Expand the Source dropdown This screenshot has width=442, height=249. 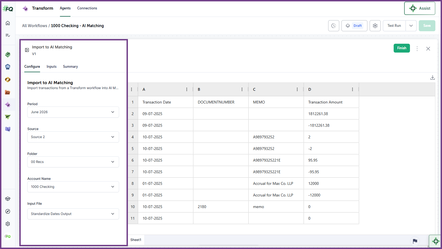[x=73, y=137]
